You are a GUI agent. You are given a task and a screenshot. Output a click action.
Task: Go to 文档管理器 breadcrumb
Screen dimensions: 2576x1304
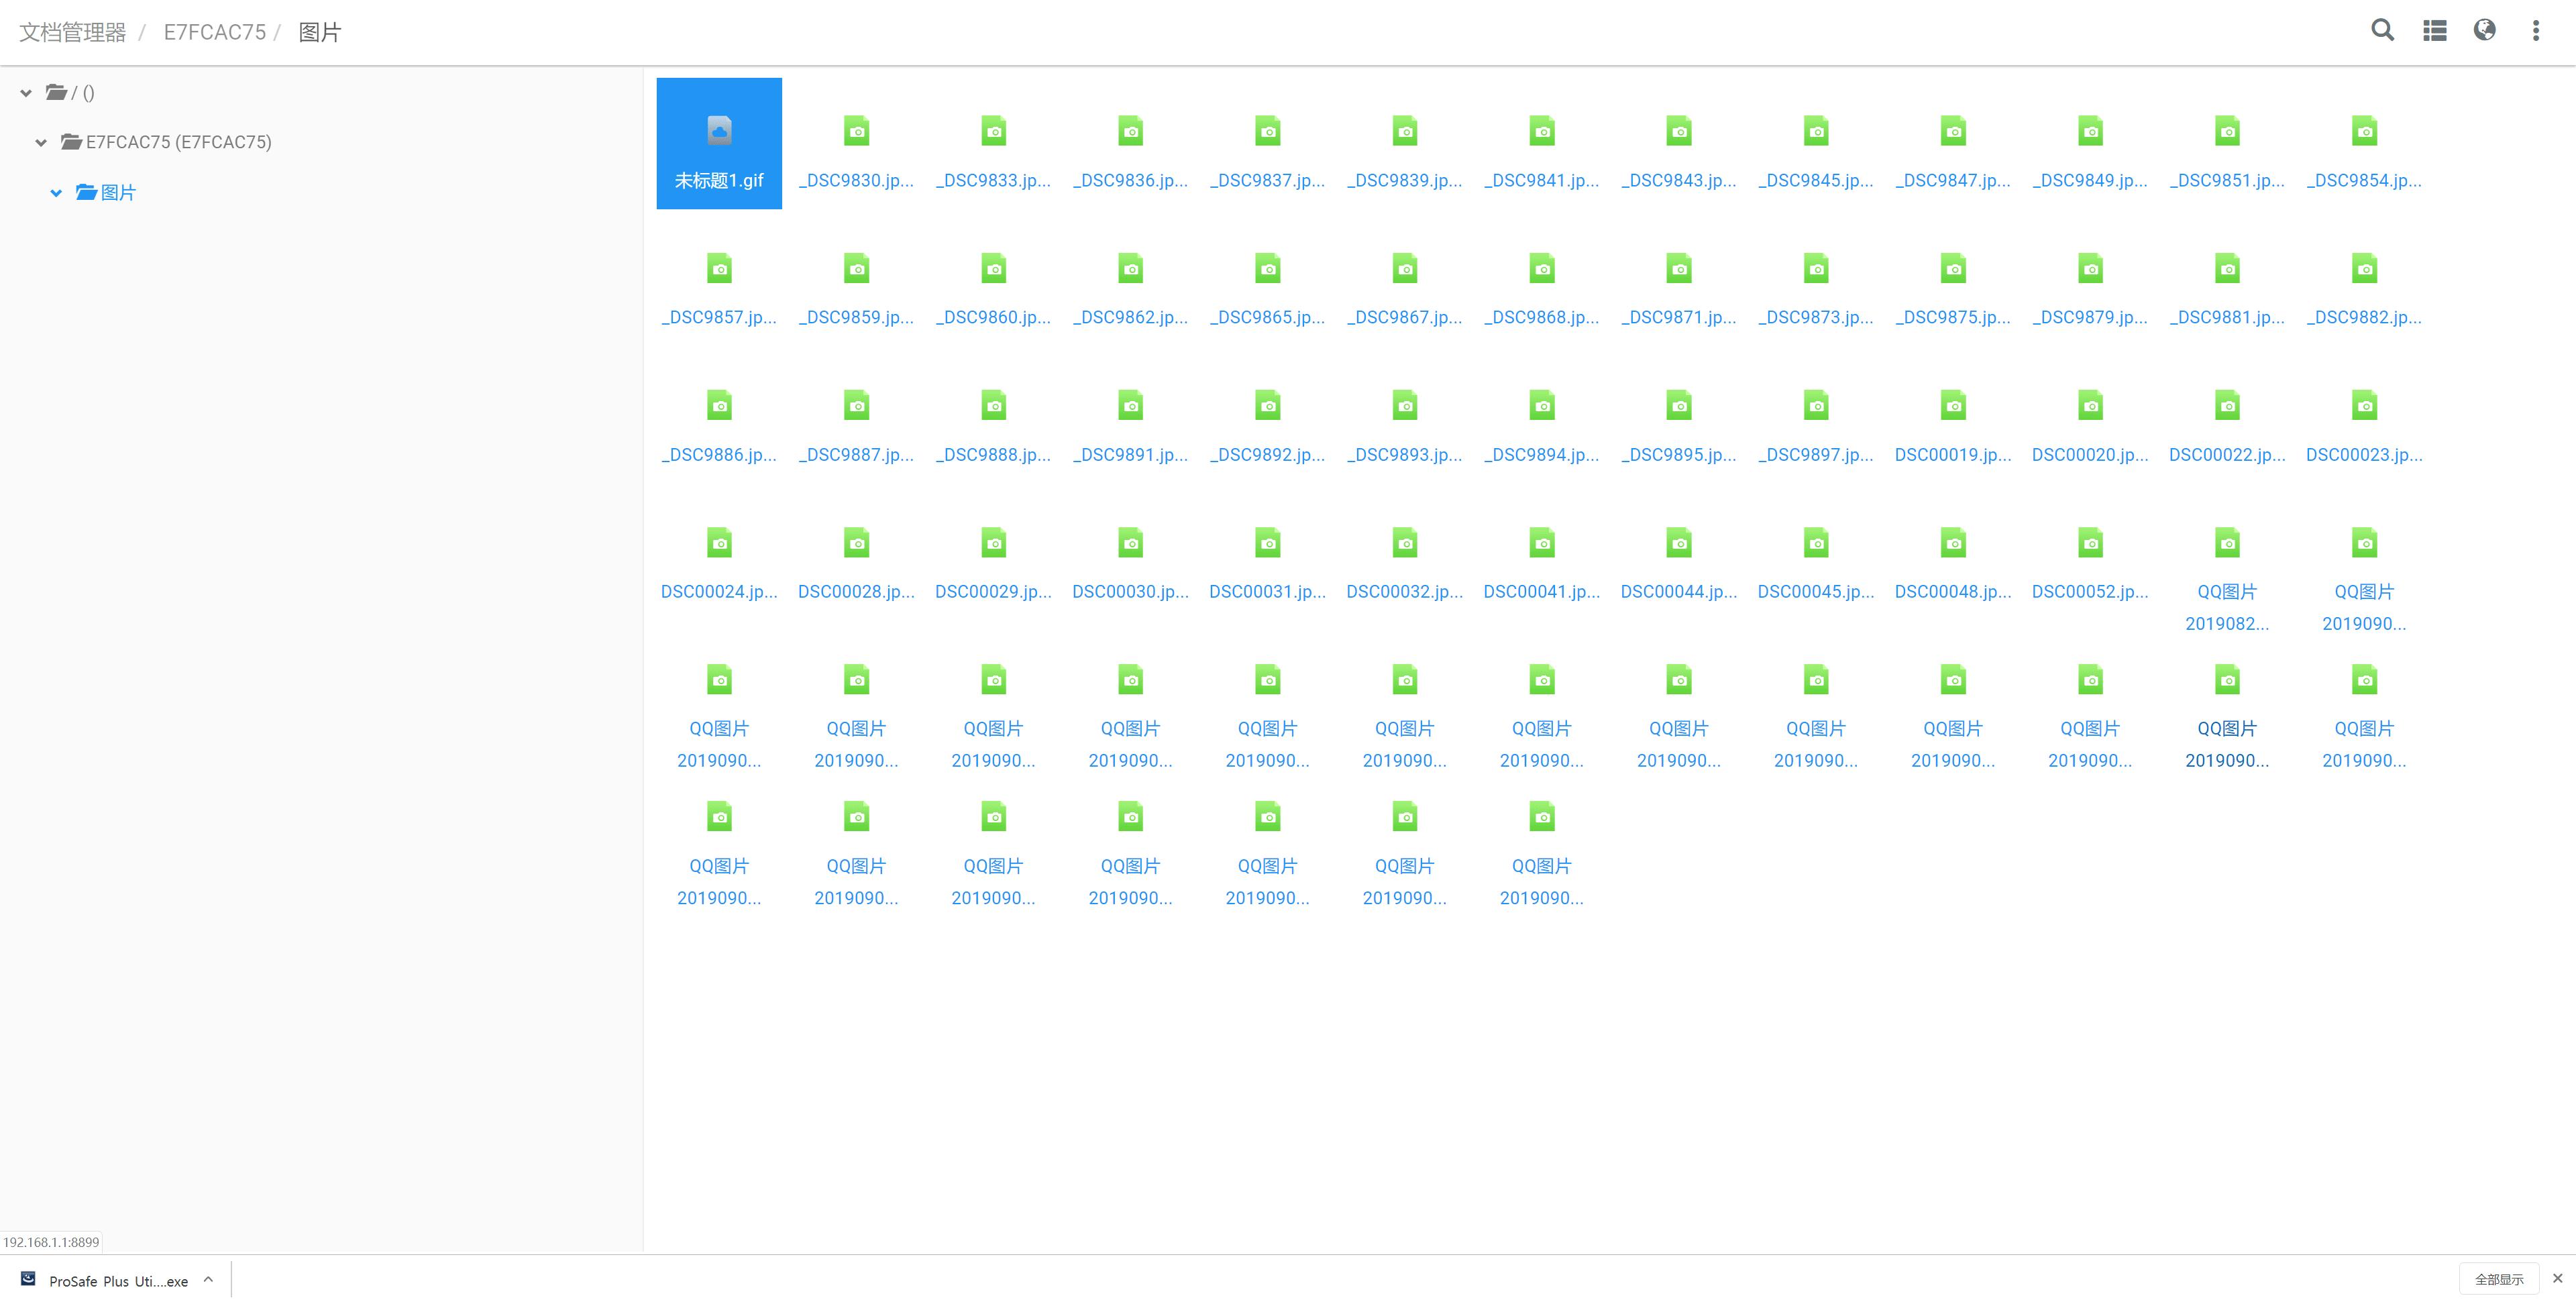(73, 32)
